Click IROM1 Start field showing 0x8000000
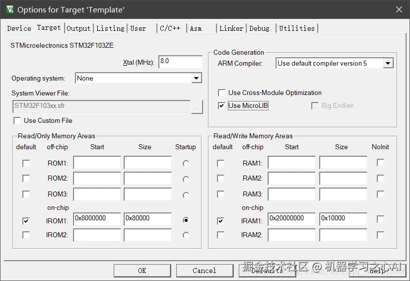The image size is (410, 281). (x=97, y=219)
